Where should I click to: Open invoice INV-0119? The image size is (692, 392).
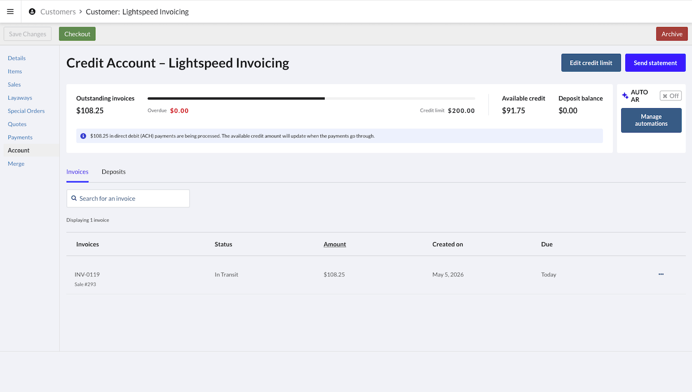tap(87, 274)
